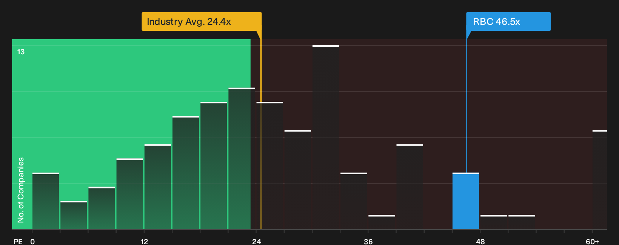Click the '13' y-axis value

[x=21, y=52]
